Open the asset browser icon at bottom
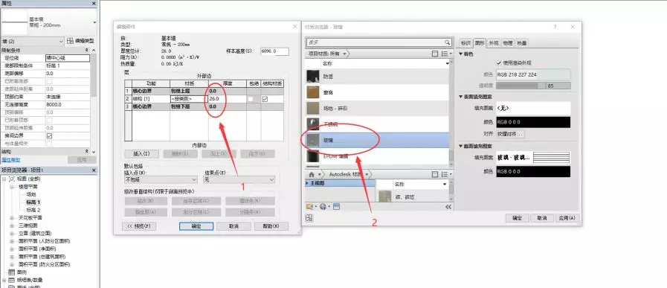The image size is (667, 288). tap(336, 207)
